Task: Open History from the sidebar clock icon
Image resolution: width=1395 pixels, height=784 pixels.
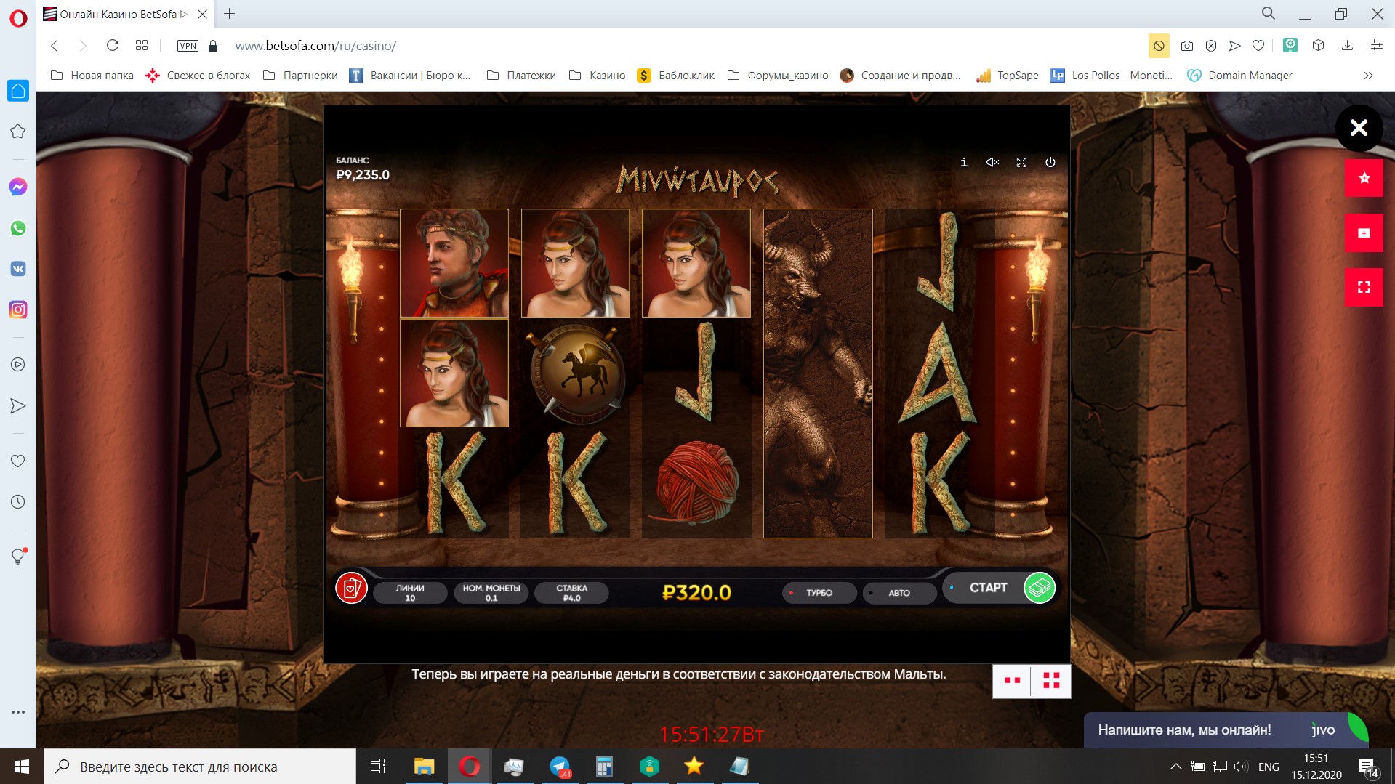Action: click(18, 502)
